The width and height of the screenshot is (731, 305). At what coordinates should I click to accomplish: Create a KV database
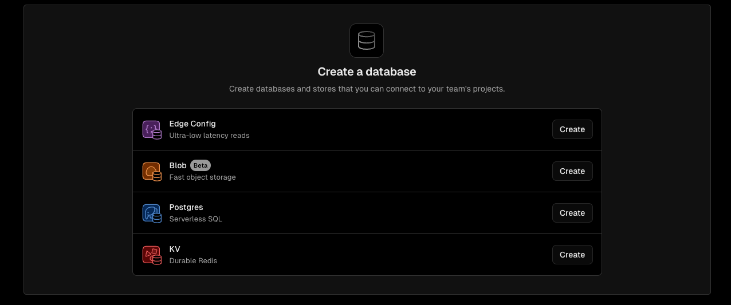572,255
